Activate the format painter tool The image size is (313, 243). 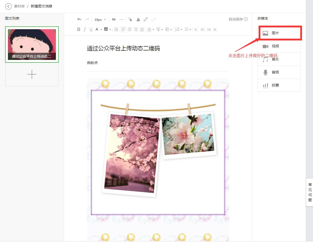click(x=130, y=19)
